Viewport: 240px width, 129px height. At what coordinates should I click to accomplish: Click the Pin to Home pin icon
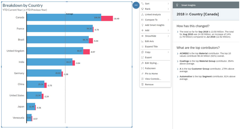142,74
